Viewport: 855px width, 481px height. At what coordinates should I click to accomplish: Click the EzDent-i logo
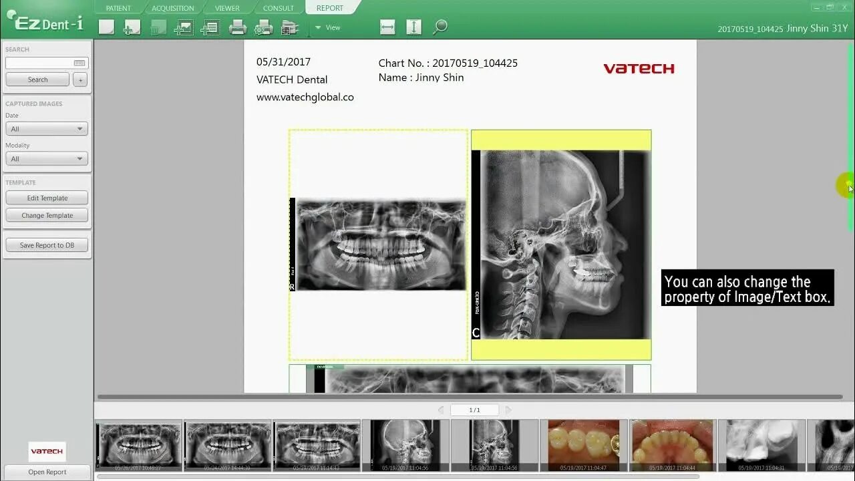click(45, 22)
